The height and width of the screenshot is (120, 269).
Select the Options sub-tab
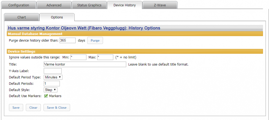[57, 17]
